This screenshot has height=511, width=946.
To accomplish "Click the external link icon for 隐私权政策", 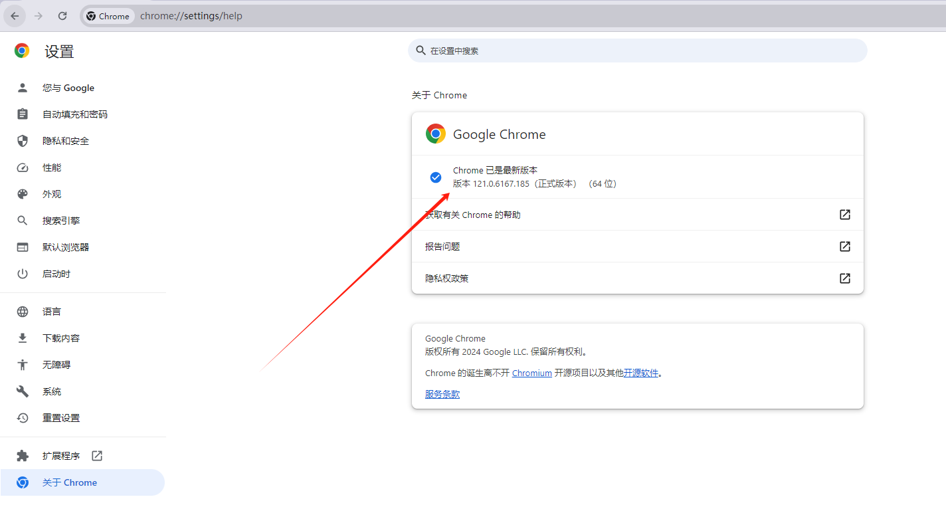I will pyautogui.click(x=845, y=278).
